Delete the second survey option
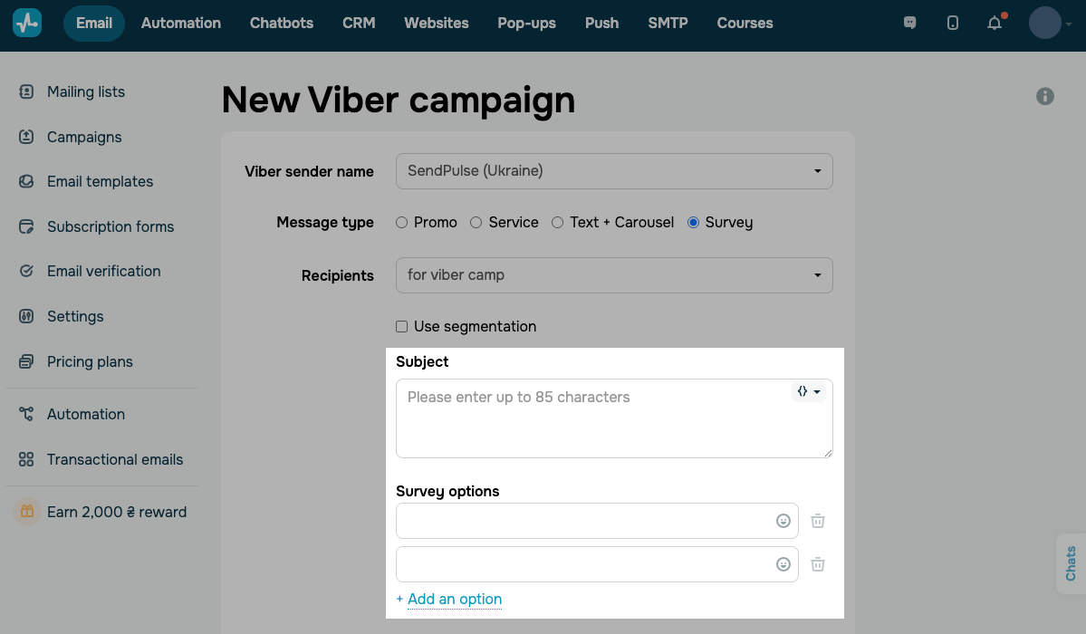This screenshot has height=634, width=1086. click(818, 564)
